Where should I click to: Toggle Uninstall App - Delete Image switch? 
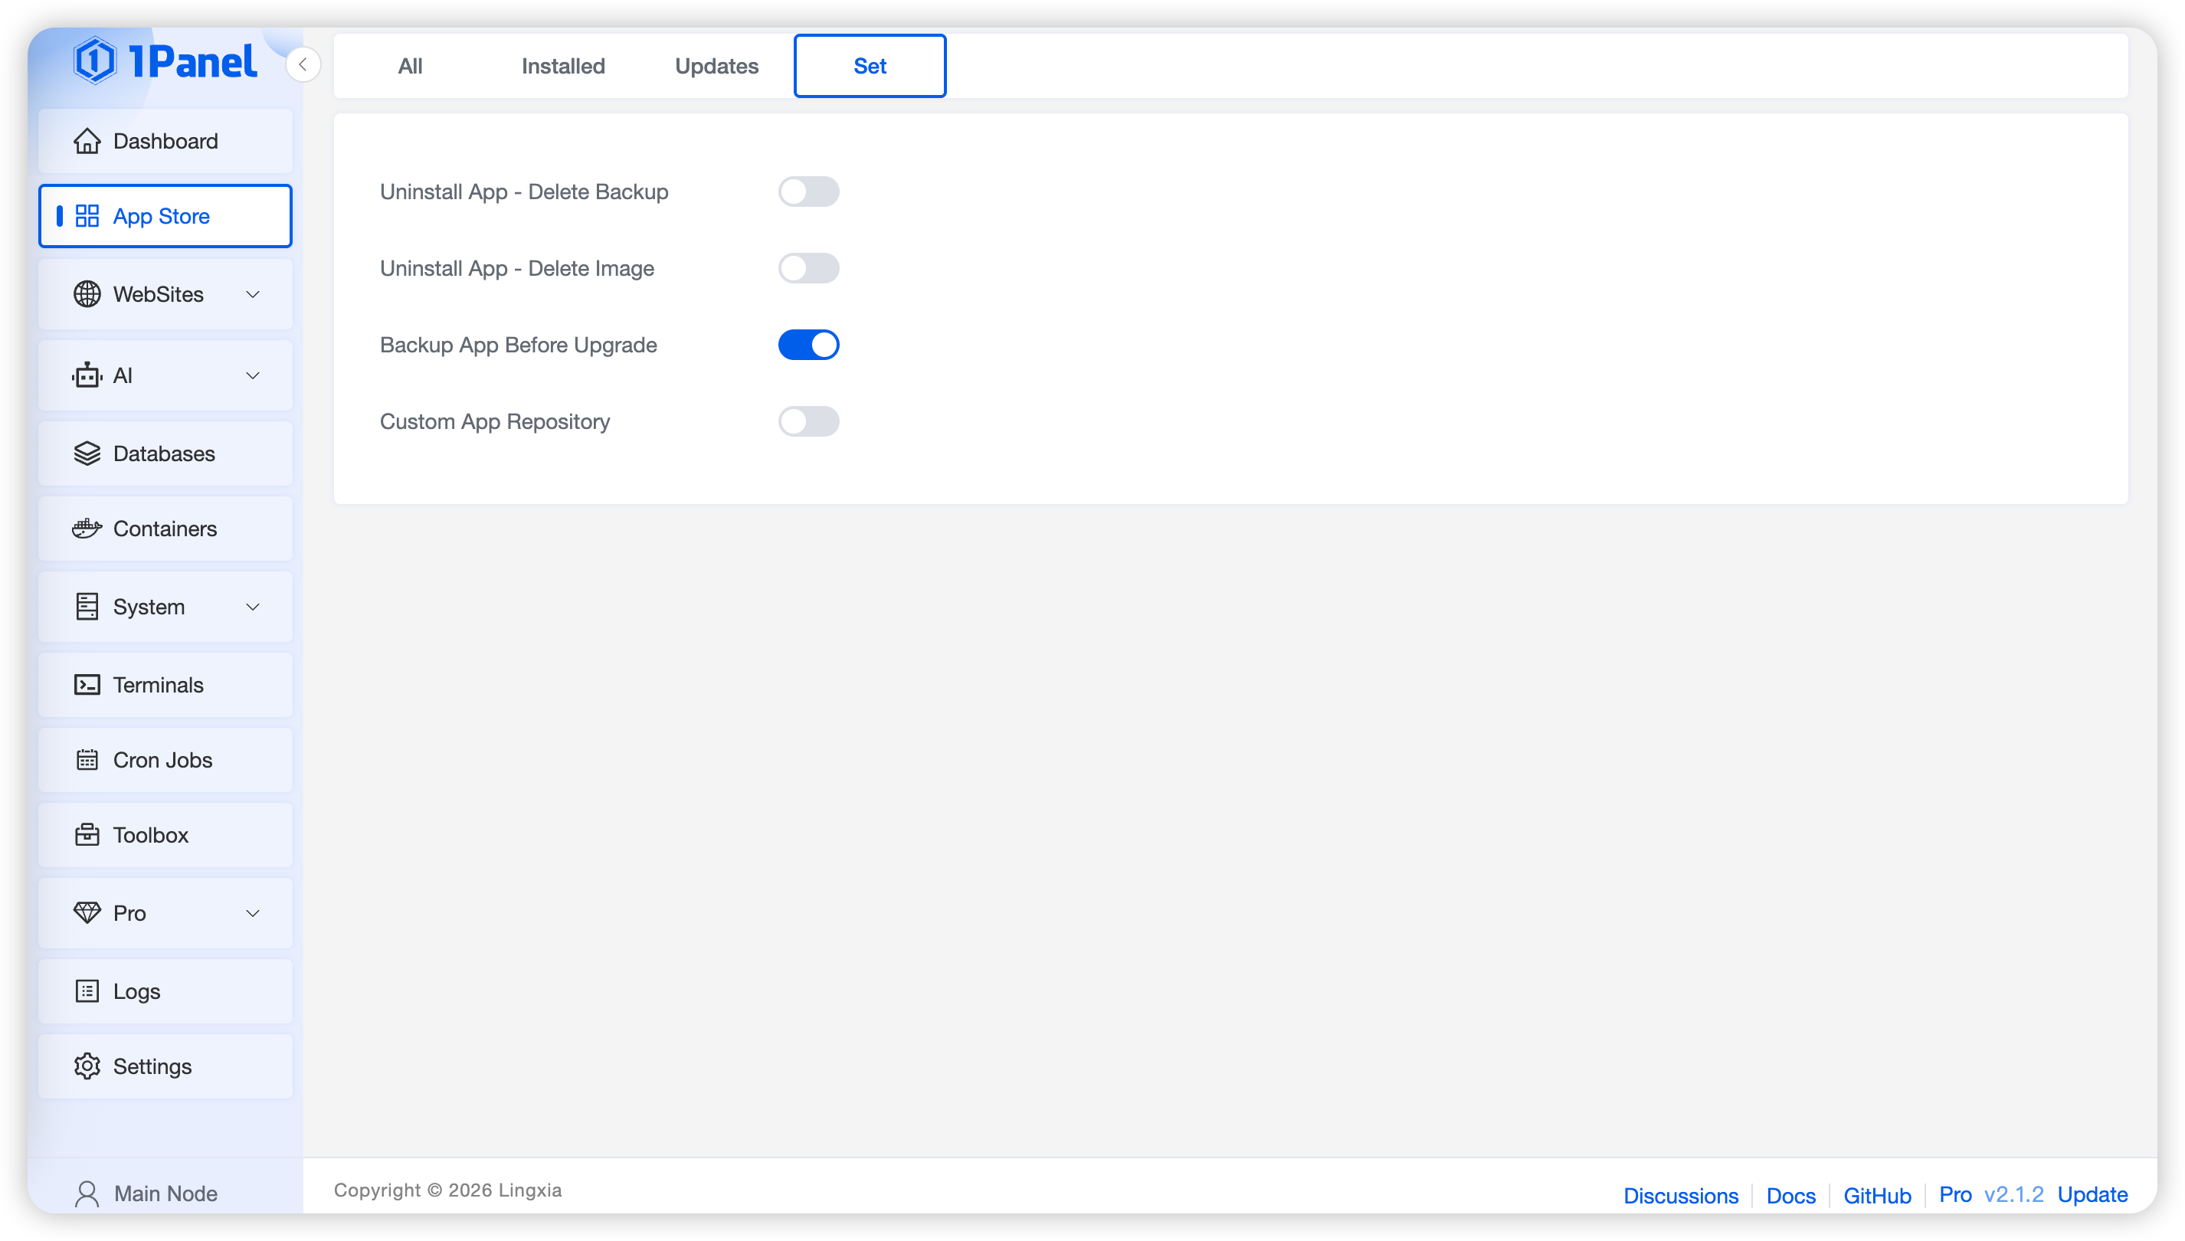[807, 268]
